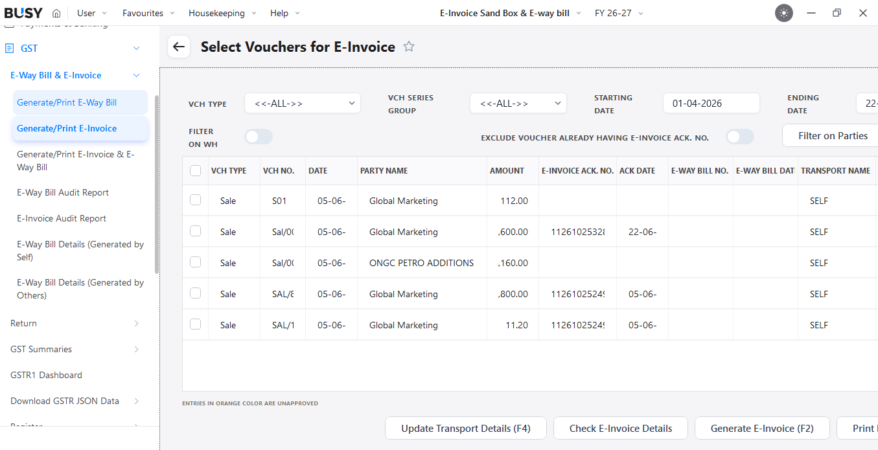878x450 pixels.
Task: Click the Starting Date field 01-04-2026
Action: pos(711,104)
